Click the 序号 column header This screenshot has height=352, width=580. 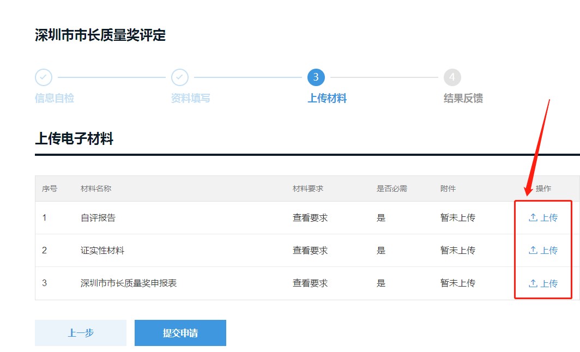click(x=50, y=189)
